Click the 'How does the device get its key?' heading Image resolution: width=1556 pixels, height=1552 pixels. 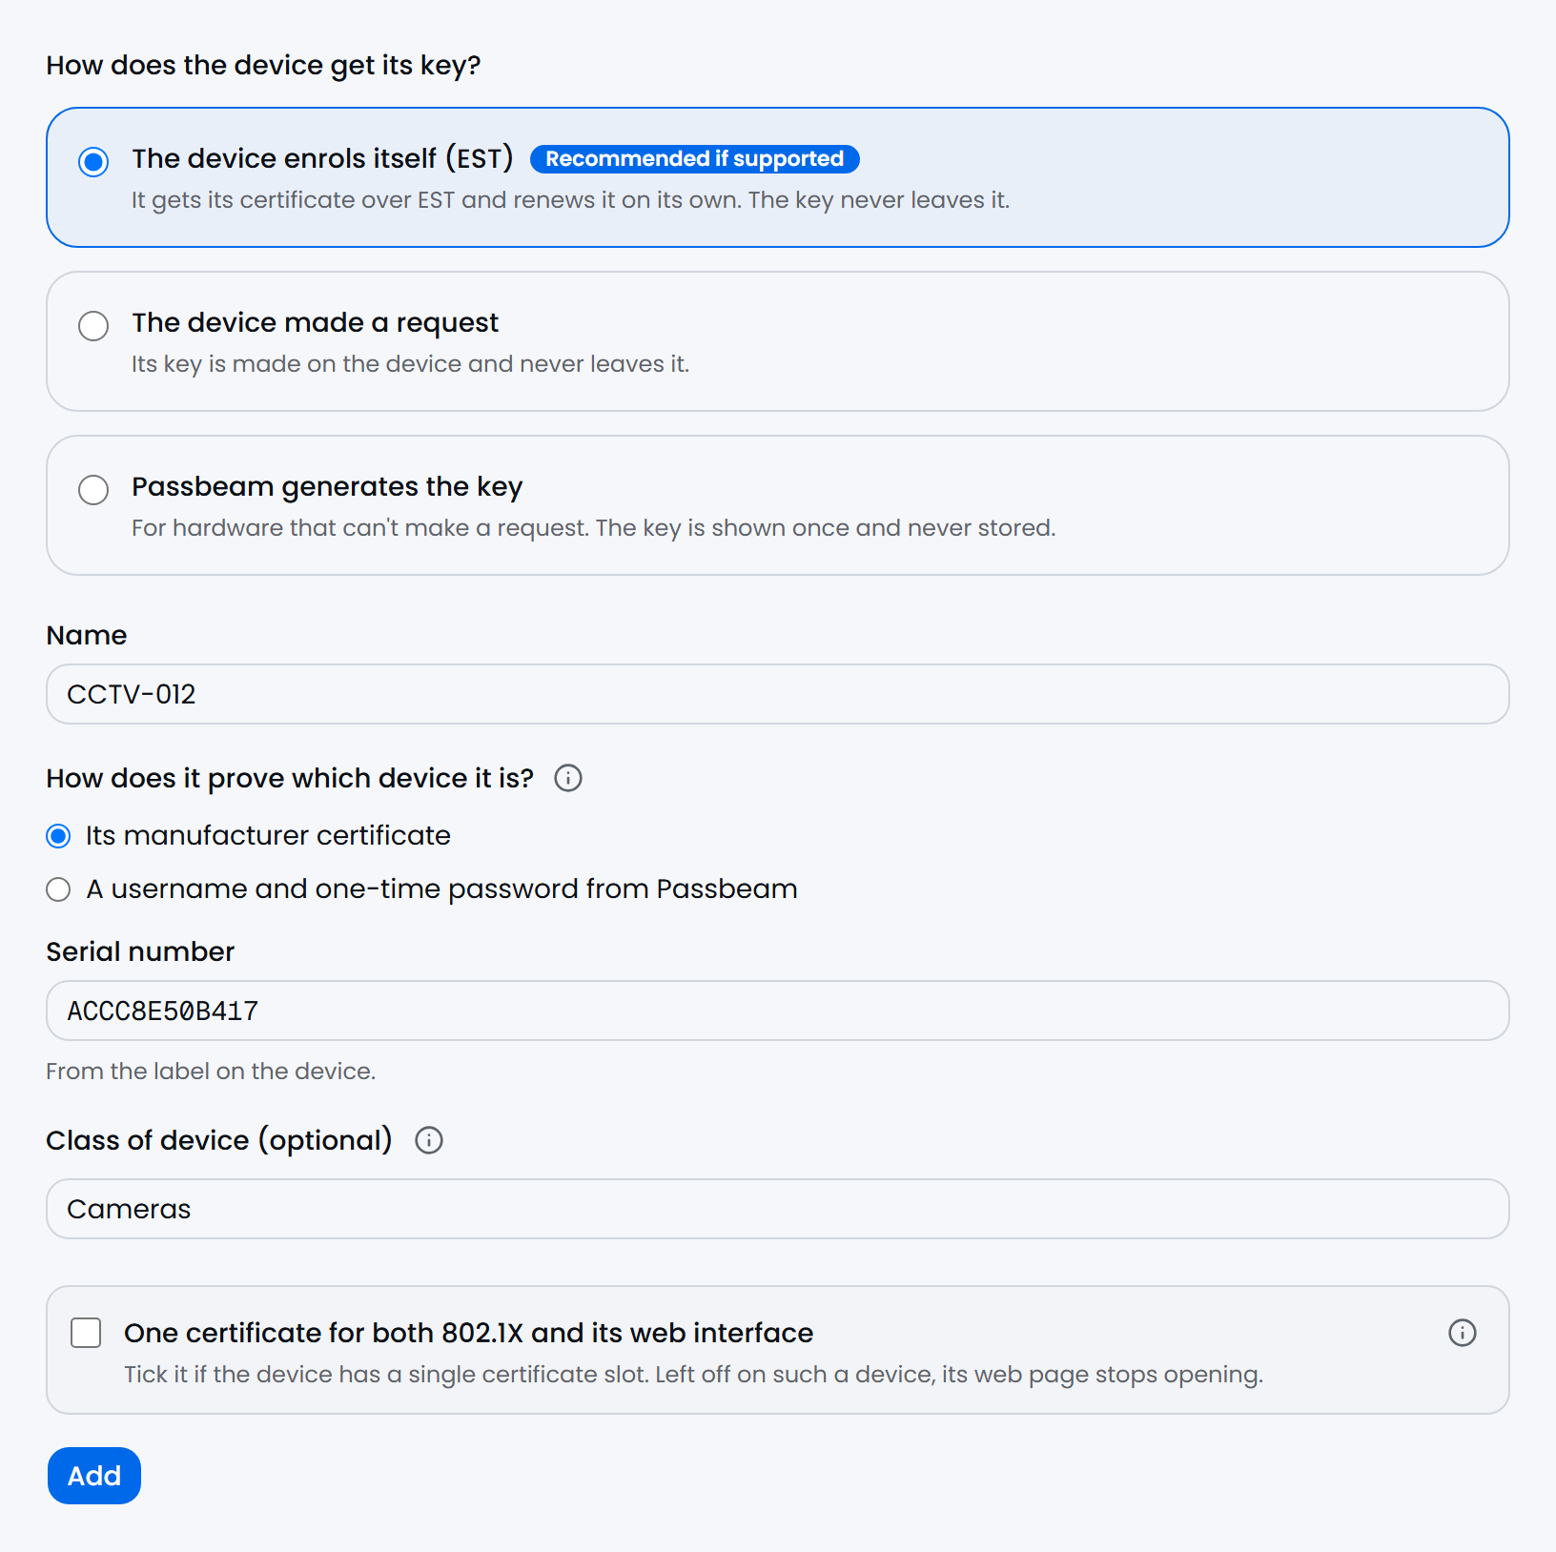click(x=263, y=65)
